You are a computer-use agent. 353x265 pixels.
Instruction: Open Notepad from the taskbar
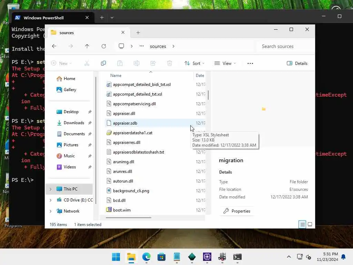[x=177, y=257]
